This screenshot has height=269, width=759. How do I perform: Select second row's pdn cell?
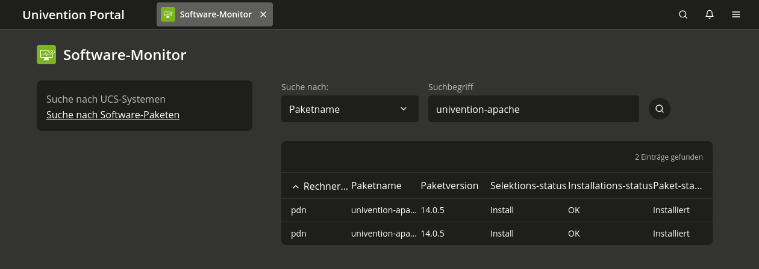coord(299,234)
